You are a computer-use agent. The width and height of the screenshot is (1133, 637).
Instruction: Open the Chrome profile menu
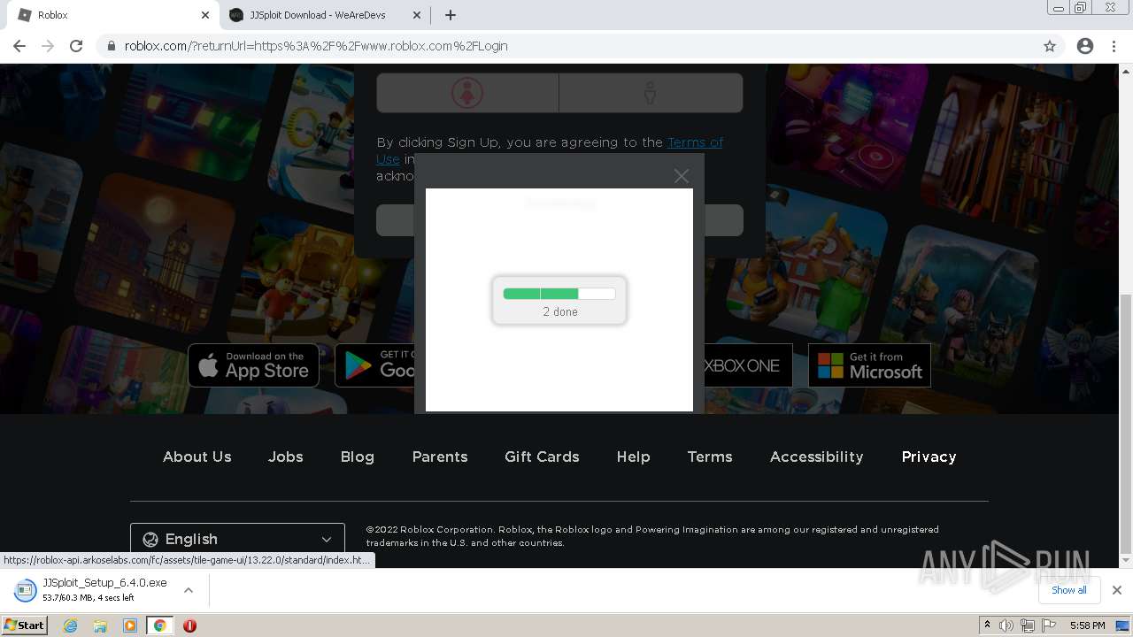(x=1085, y=46)
